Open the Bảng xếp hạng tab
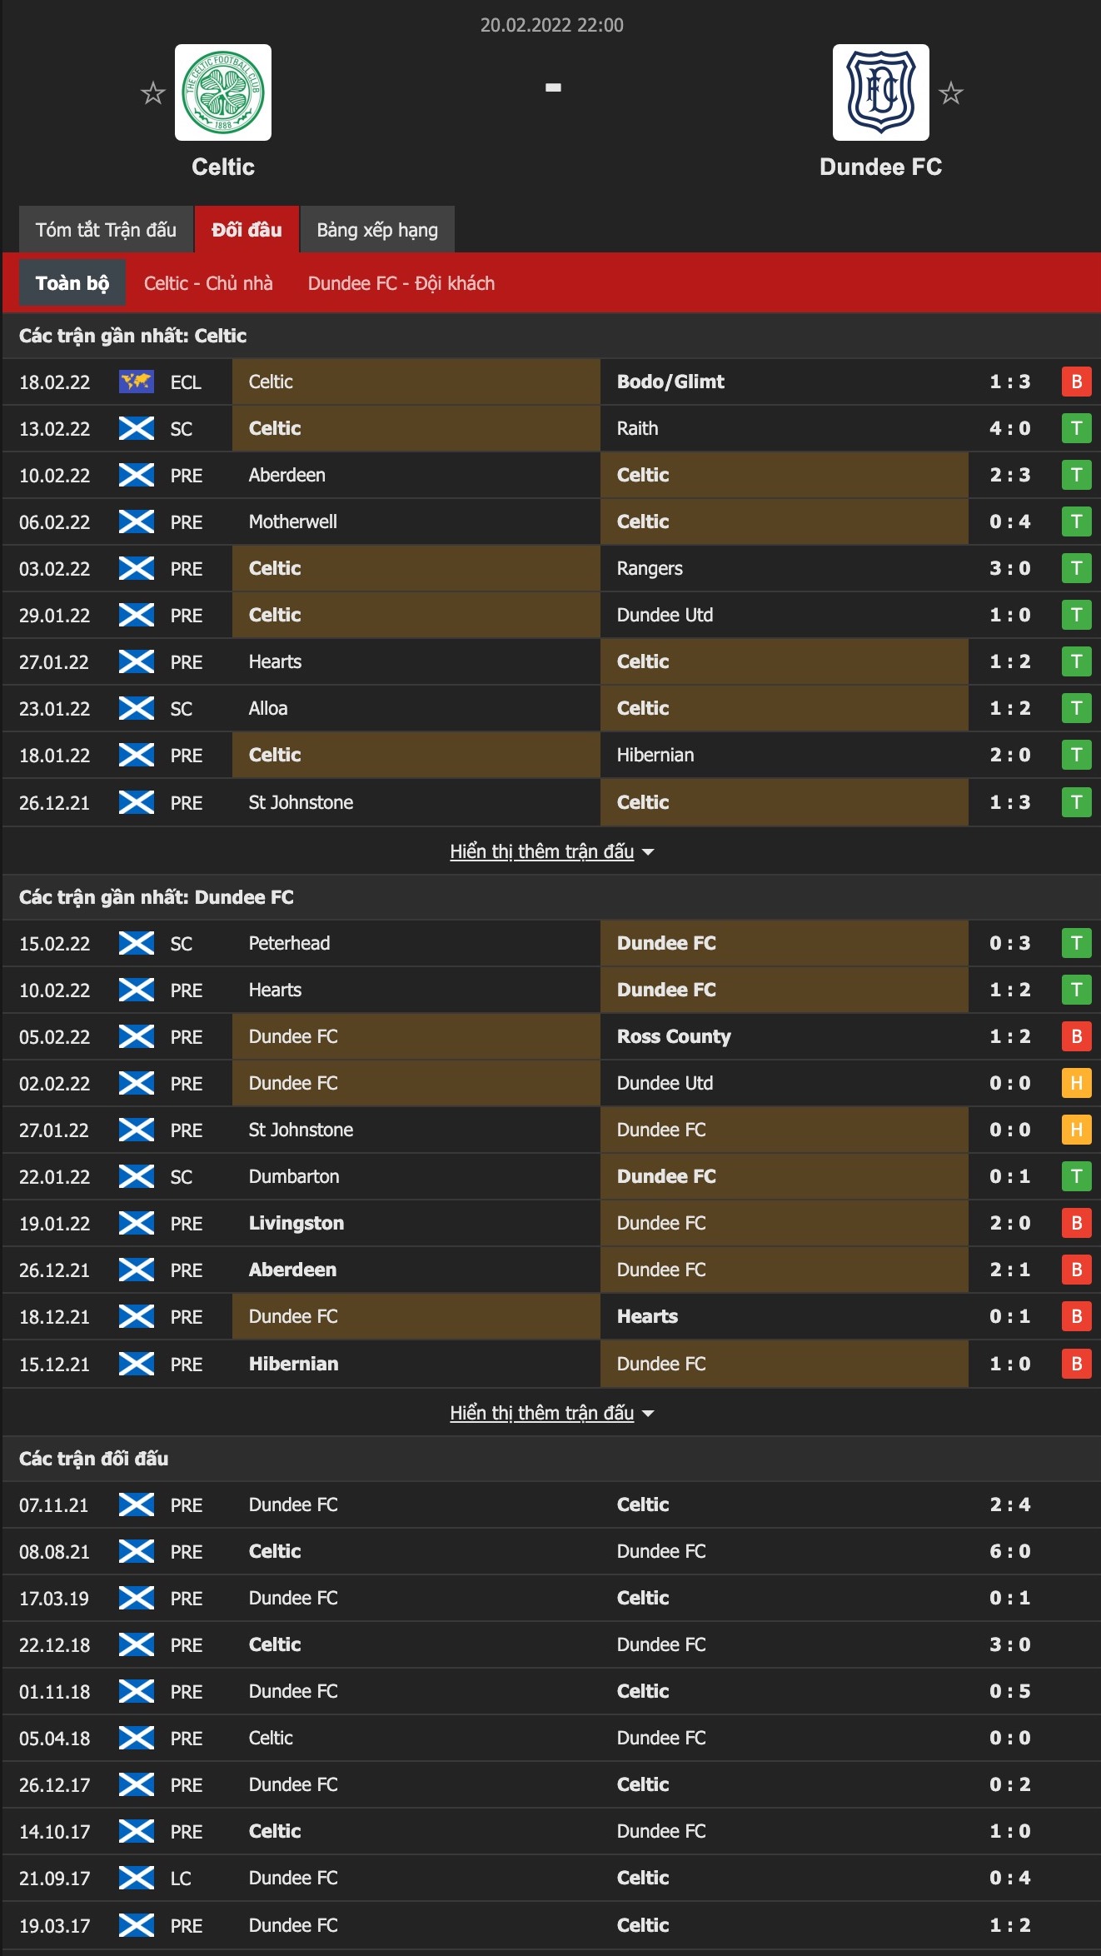Image resolution: width=1101 pixels, height=1956 pixels. point(377,229)
